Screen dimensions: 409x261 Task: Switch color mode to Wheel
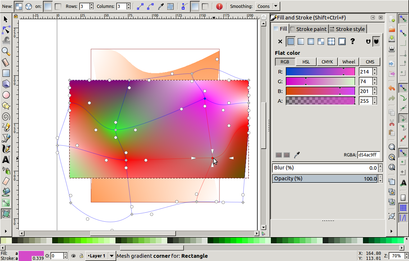(x=349, y=62)
